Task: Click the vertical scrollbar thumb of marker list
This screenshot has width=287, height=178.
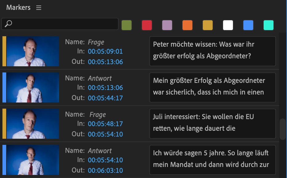Action: (x=283, y=129)
